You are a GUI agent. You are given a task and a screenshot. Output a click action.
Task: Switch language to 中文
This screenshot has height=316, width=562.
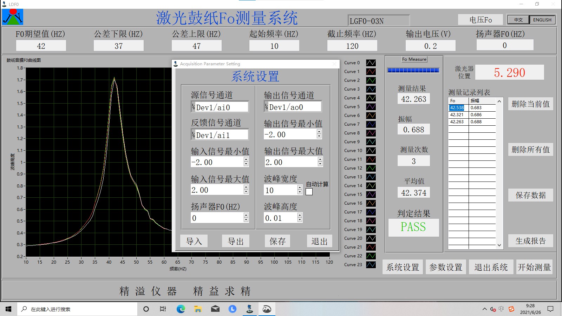pos(518,20)
